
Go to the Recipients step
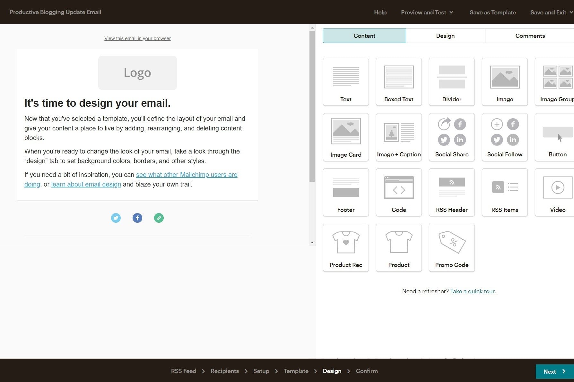225,371
